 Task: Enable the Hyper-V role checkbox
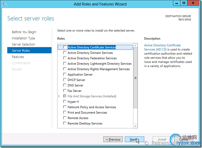[65, 102]
